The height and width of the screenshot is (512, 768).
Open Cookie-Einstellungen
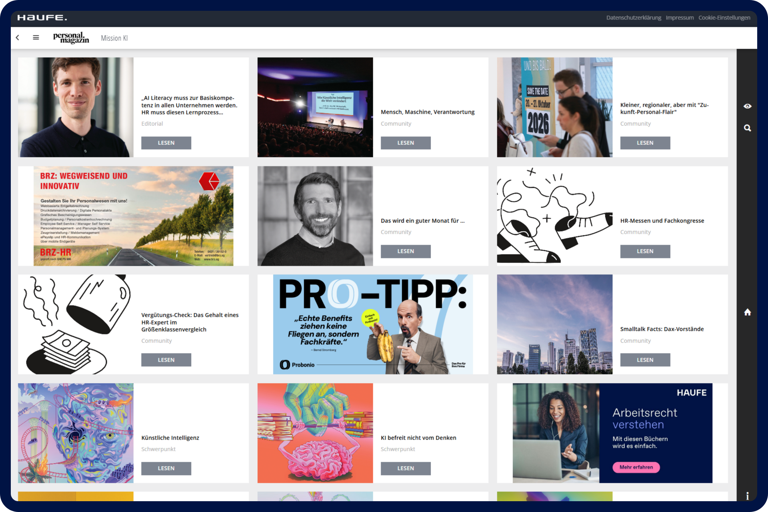724,18
